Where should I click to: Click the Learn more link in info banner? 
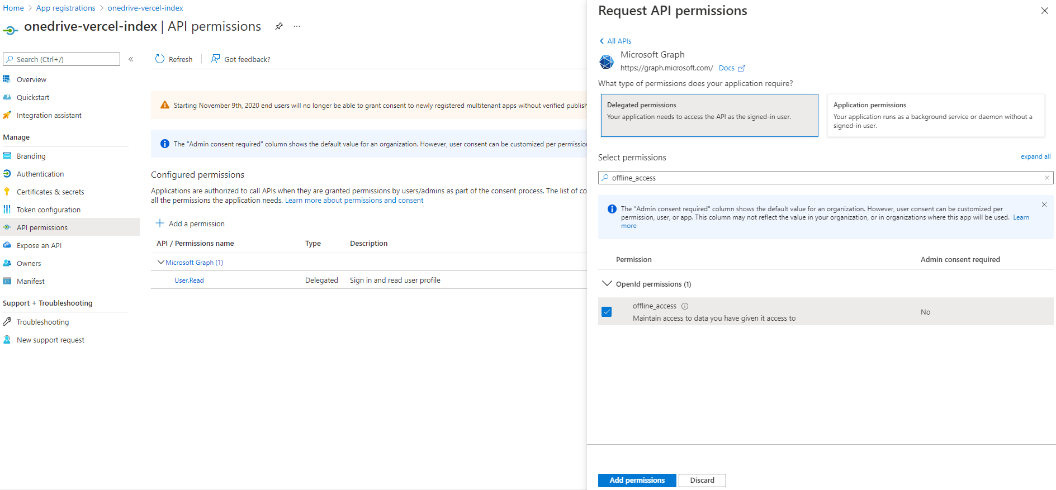(x=1021, y=217)
